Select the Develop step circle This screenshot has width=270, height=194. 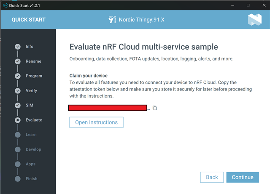click(18, 149)
